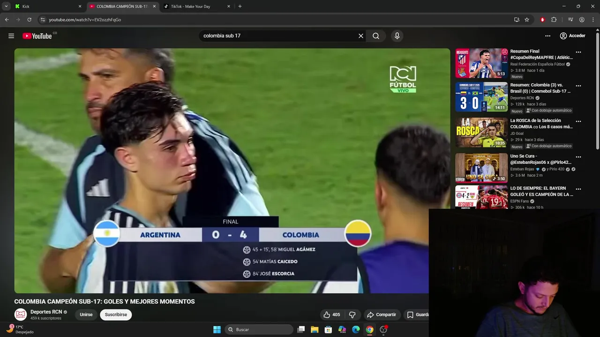Open options menu for La ROSCA video
The image size is (600, 337).
tap(578, 122)
